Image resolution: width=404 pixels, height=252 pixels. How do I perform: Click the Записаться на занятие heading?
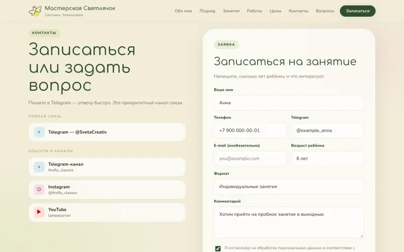coord(285,61)
